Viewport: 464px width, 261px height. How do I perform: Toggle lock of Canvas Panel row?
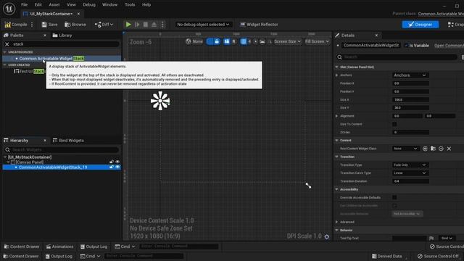111,162
